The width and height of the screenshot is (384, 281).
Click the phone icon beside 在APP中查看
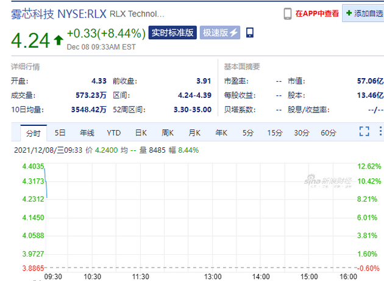point(288,13)
